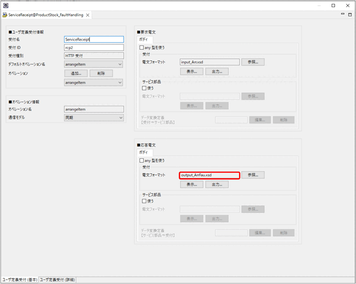Viewport: 356px width, 284px height.
Task: Select the ボディ tab in 要求電文
Action: pos(144,39)
